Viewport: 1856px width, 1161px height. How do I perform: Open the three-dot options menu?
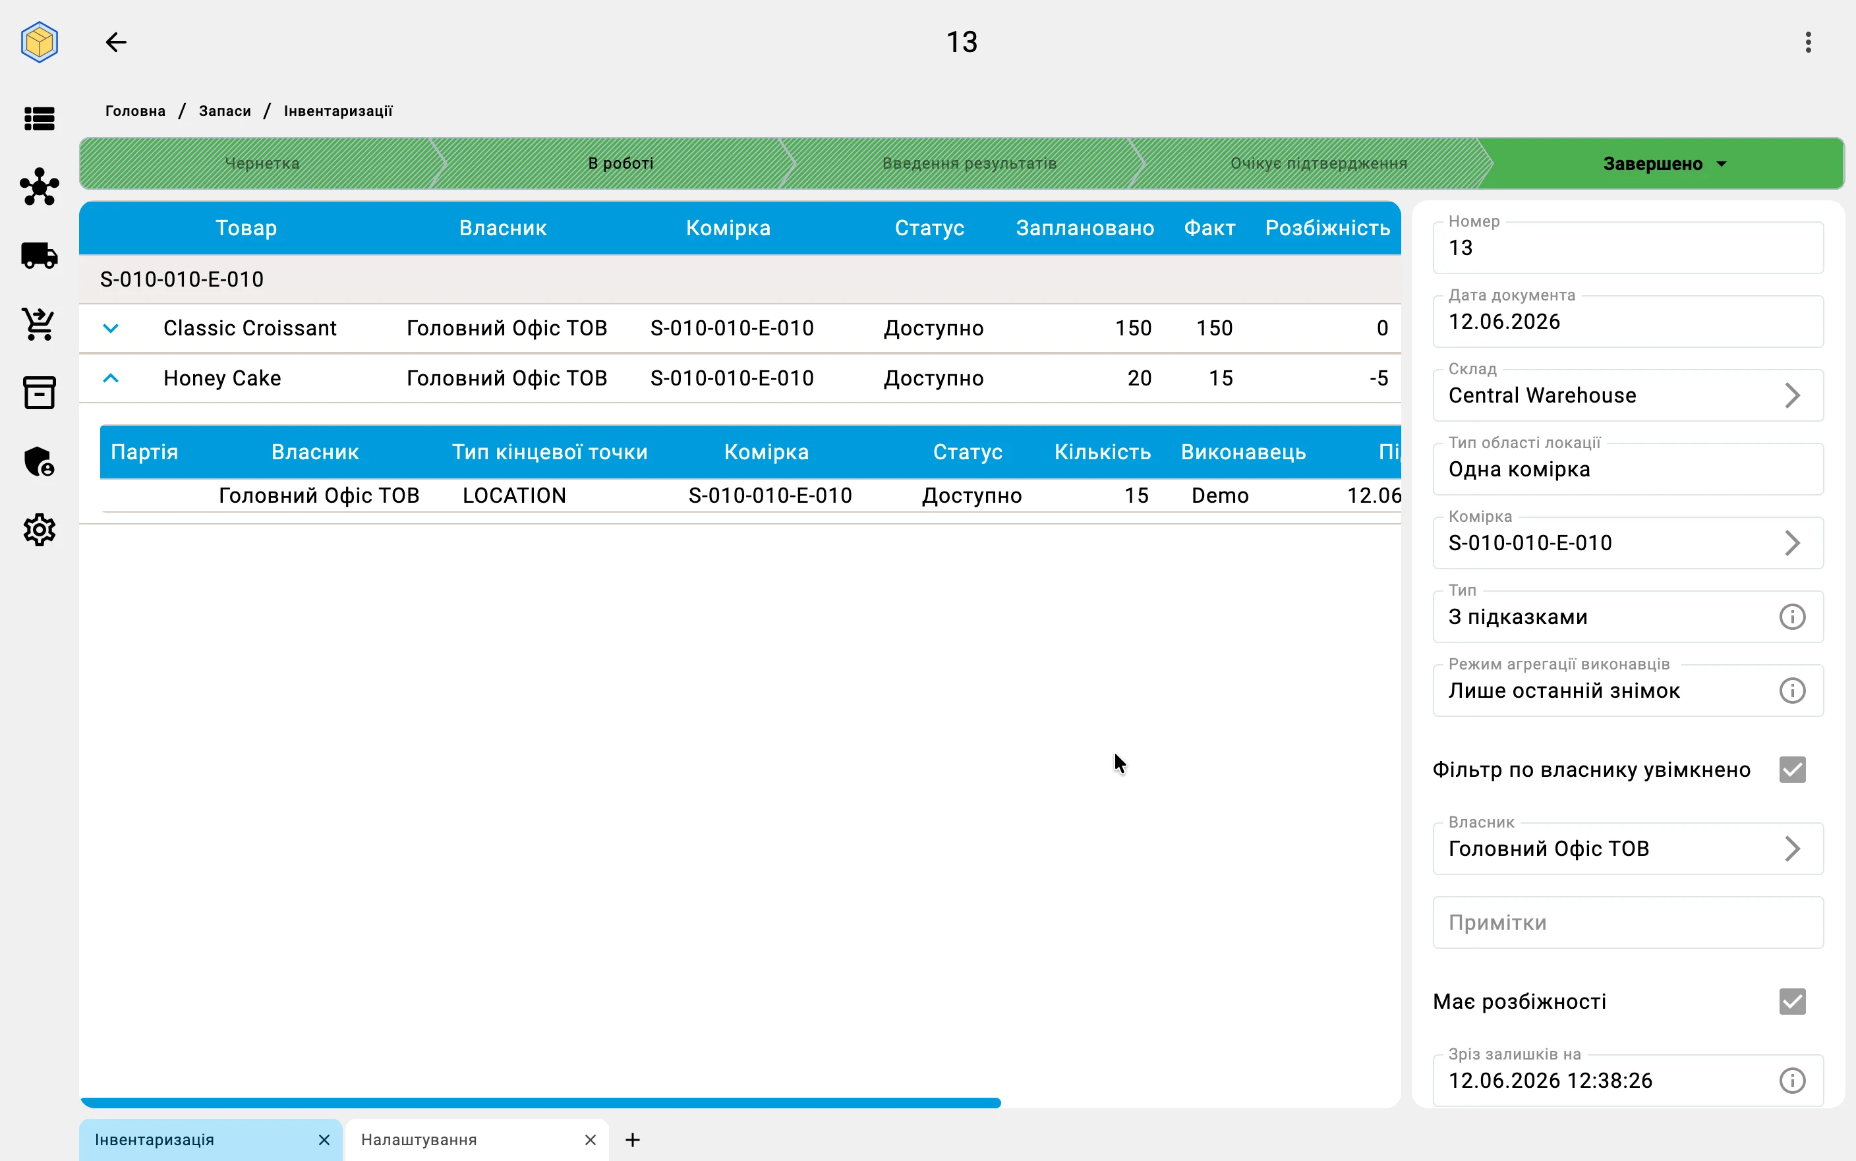pos(1808,42)
